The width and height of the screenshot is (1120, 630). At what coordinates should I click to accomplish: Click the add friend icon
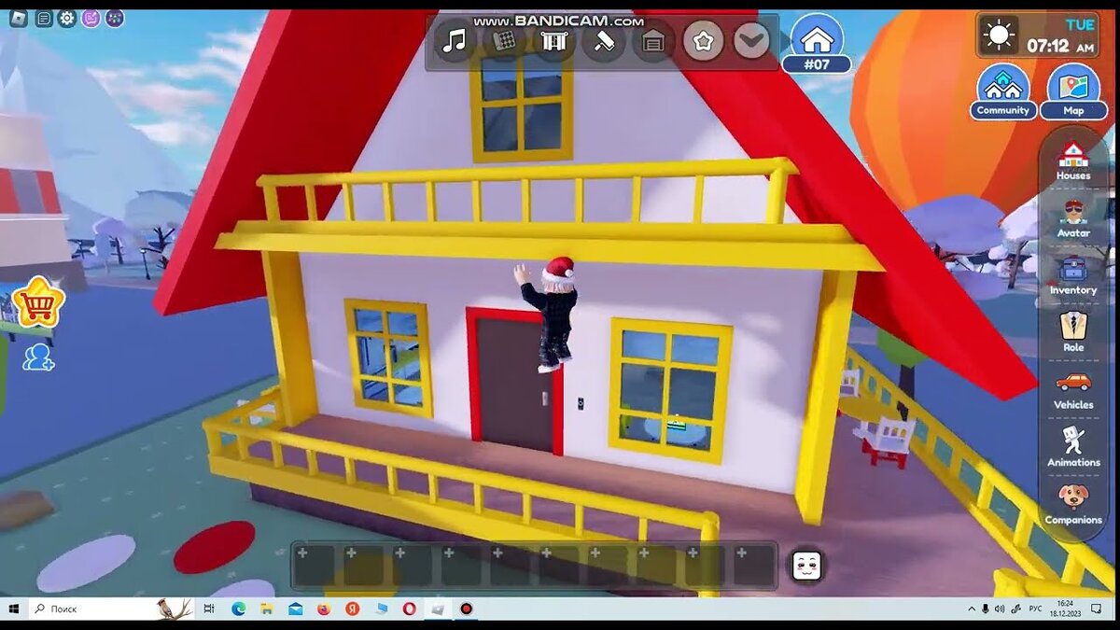(x=37, y=357)
